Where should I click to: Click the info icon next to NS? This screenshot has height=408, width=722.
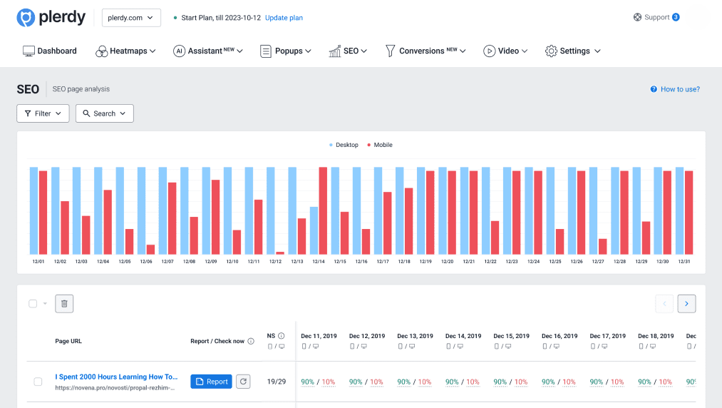coord(282,336)
